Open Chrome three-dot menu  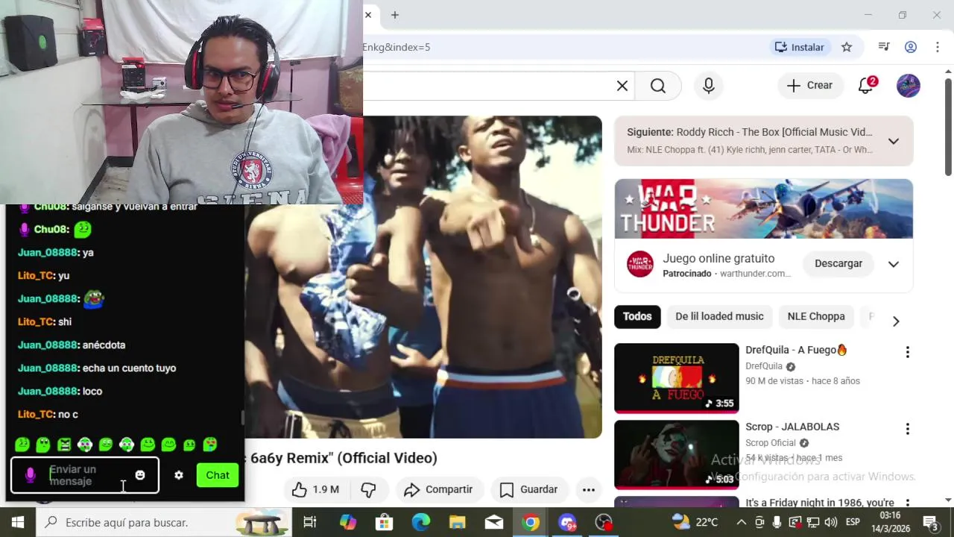(938, 47)
